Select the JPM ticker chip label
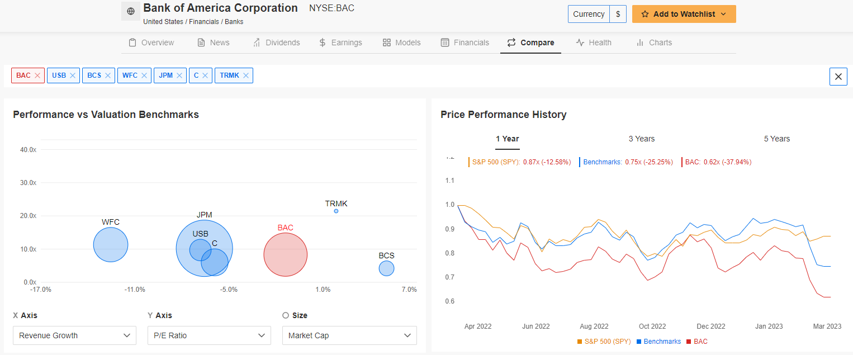The height and width of the screenshot is (355, 853). click(166, 75)
